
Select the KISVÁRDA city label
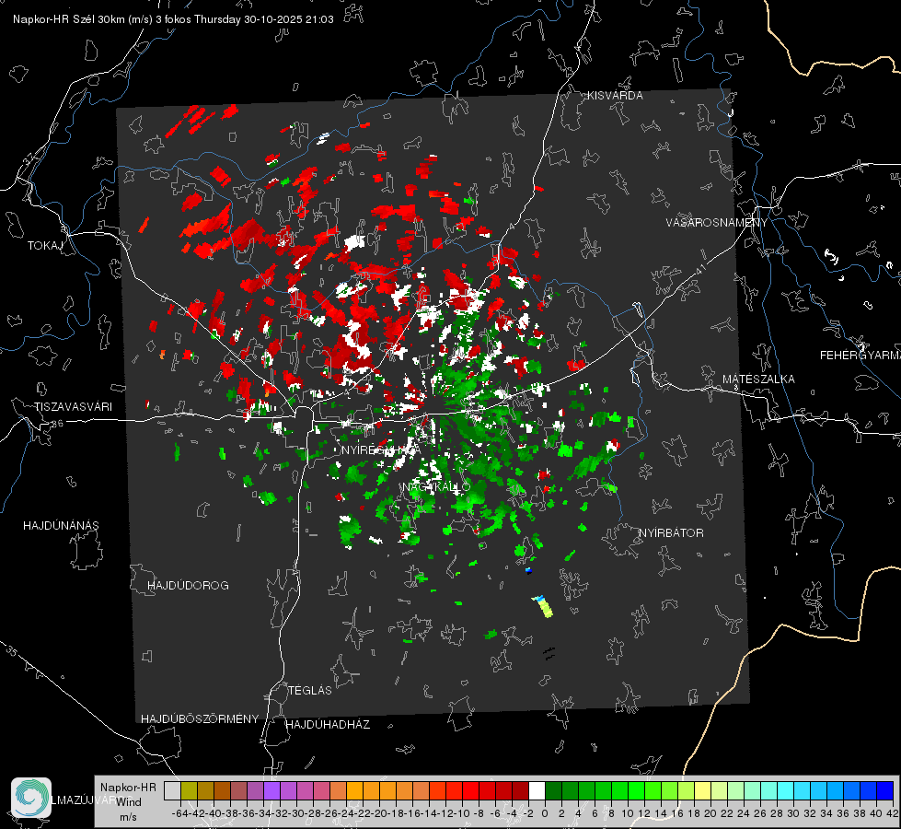point(615,96)
